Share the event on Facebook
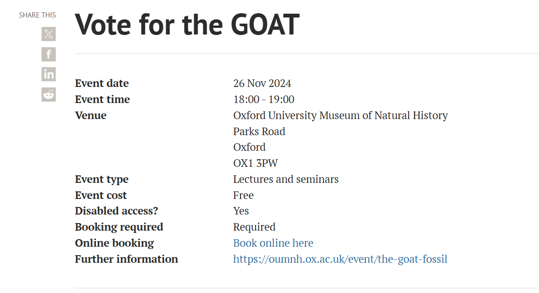Viewport: 539px width, 293px height. (x=49, y=54)
